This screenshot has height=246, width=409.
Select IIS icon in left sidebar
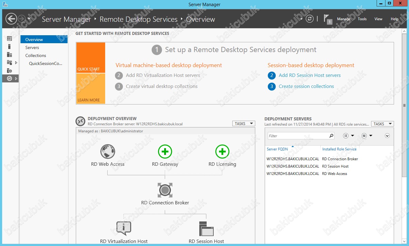(x=9, y=70)
